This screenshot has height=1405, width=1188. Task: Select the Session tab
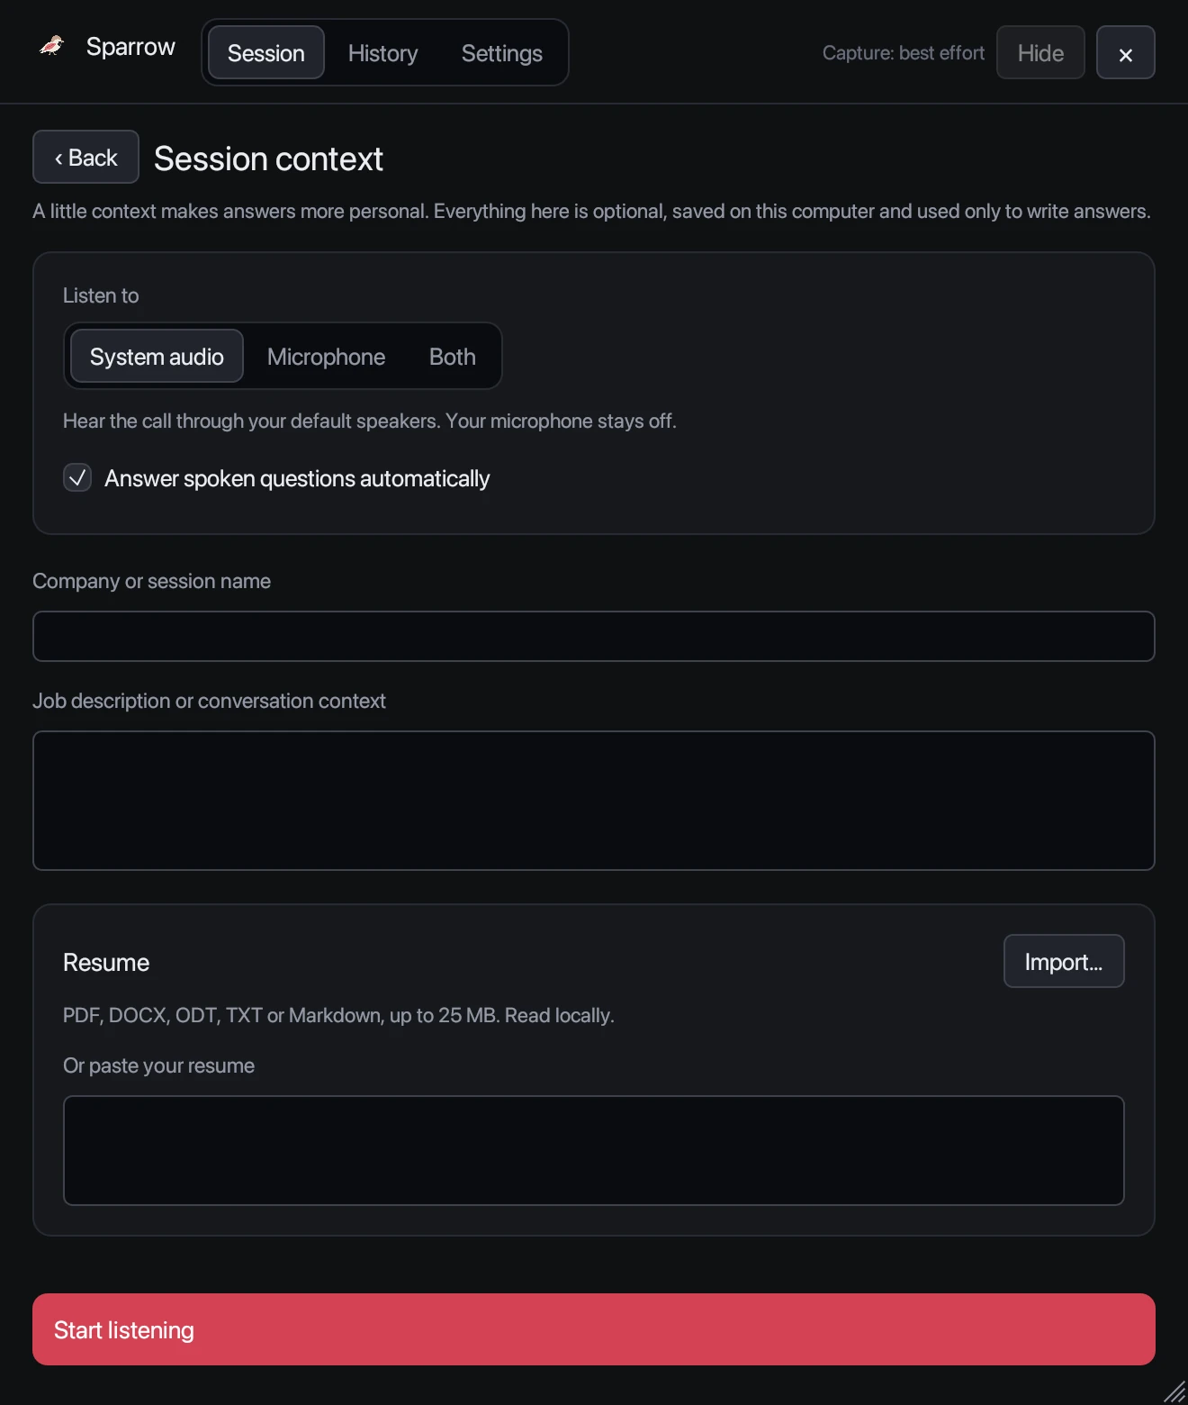[x=265, y=53]
